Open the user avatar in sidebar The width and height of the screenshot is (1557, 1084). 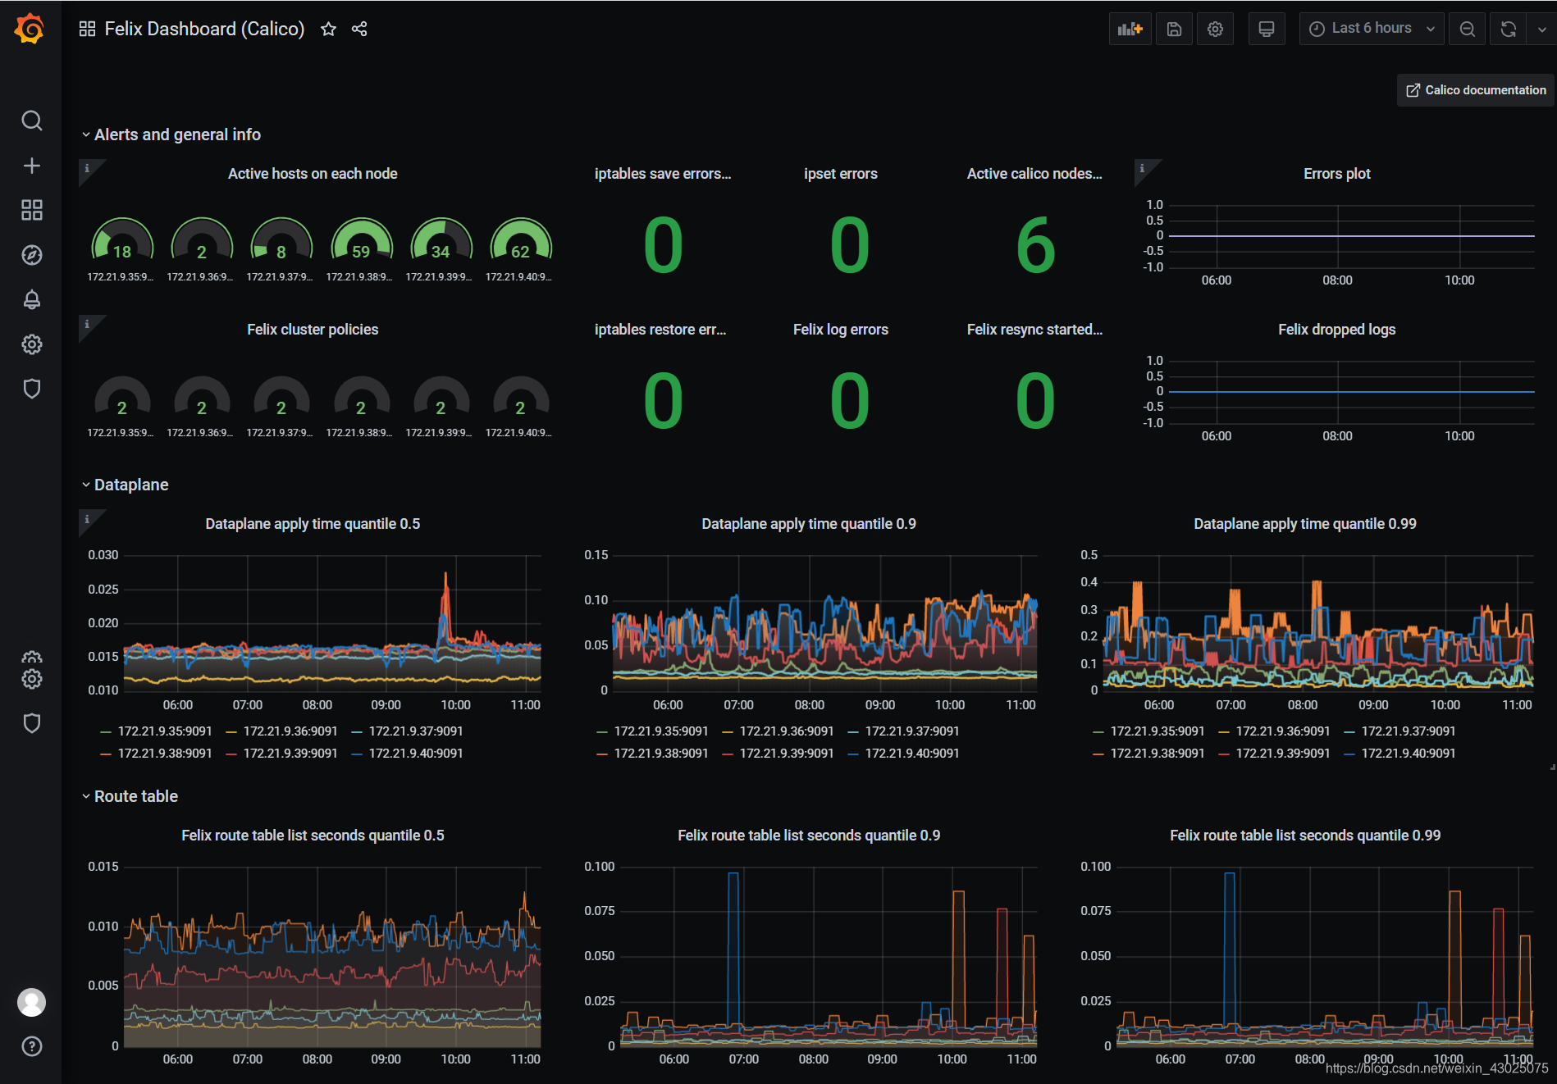coord(31,1002)
